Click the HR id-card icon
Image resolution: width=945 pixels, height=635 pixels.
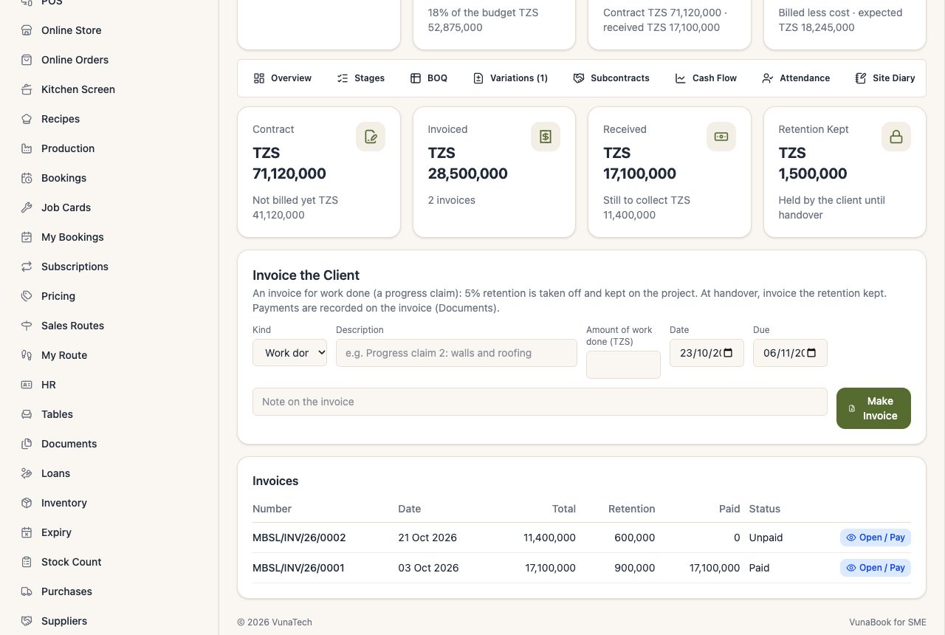(27, 385)
